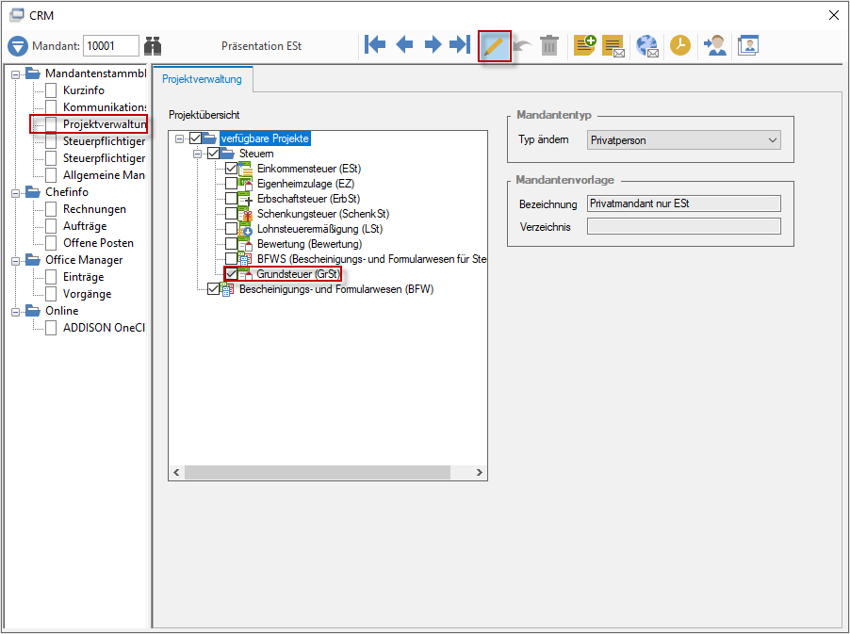Open Aufträge under Chefinfo
The image size is (850, 634).
(85, 226)
